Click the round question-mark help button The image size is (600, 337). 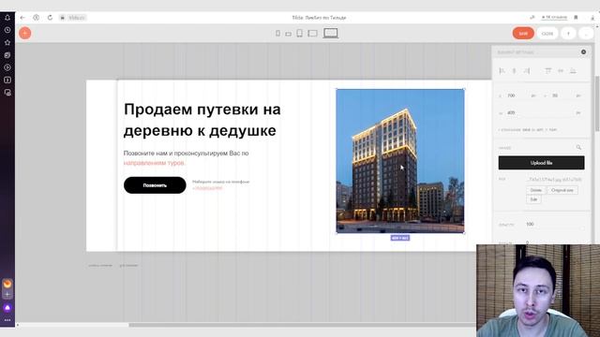click(x=568, y=34)
